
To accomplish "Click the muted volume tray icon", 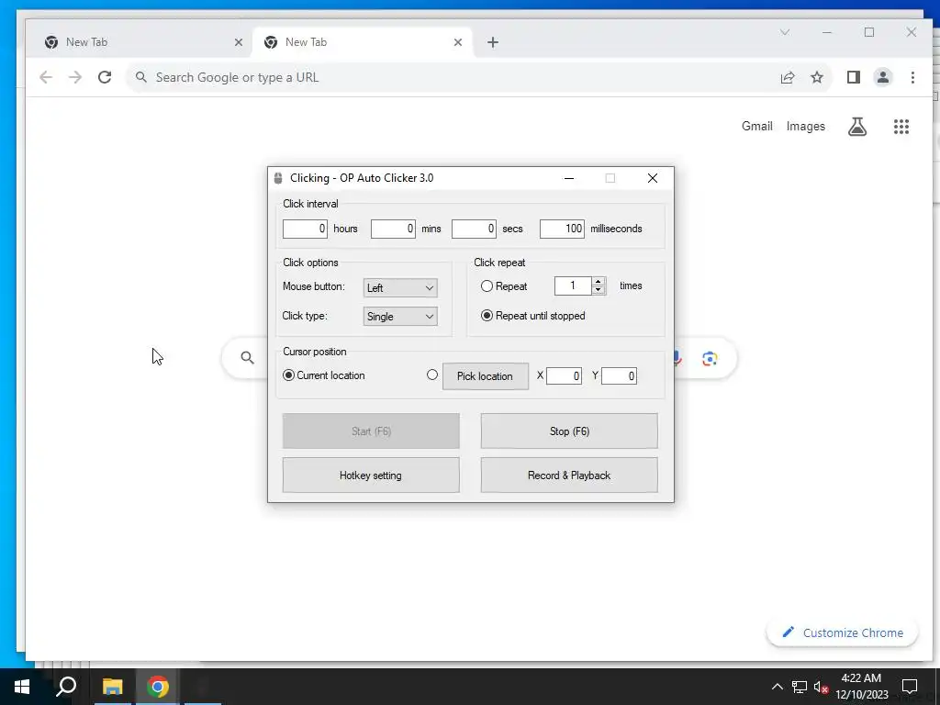I will coord(821,687).
